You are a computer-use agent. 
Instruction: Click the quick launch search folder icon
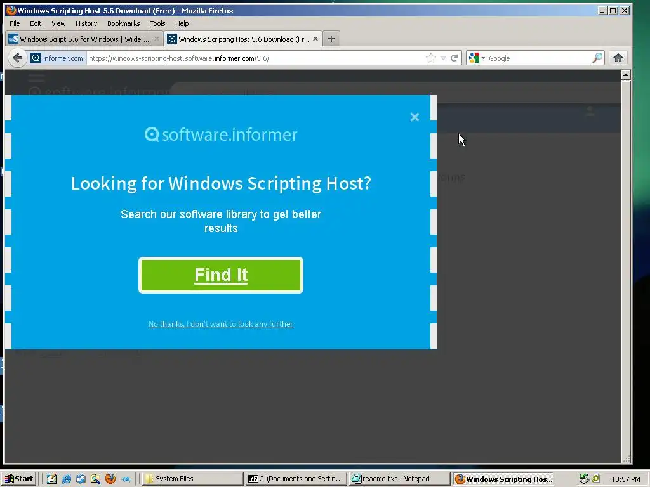coord(95,479)
